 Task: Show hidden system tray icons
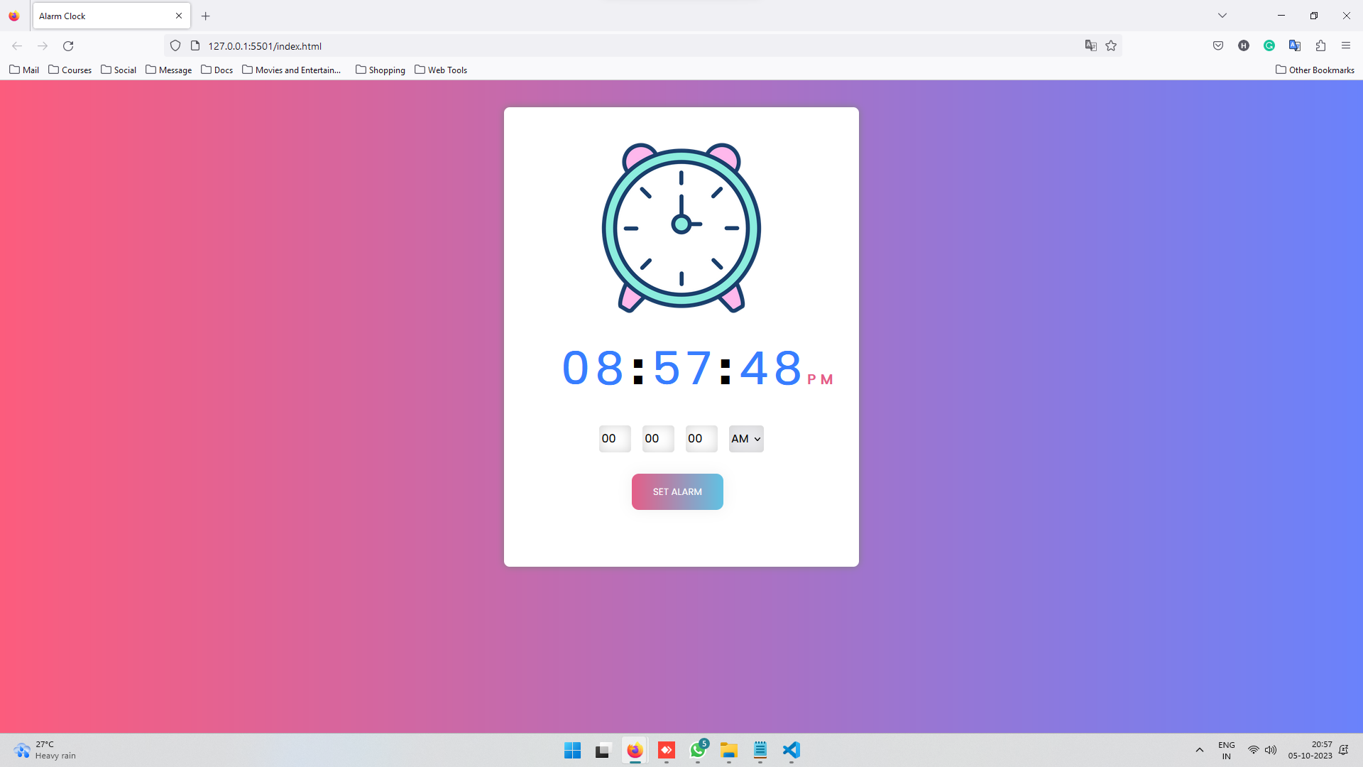(1200, 751)
